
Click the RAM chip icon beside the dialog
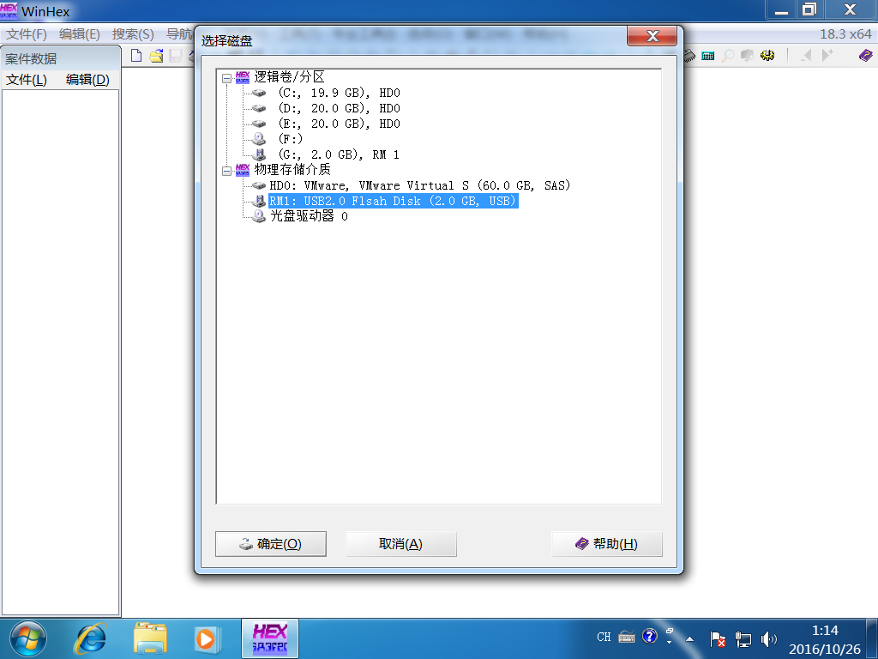(x=689, y=56)
